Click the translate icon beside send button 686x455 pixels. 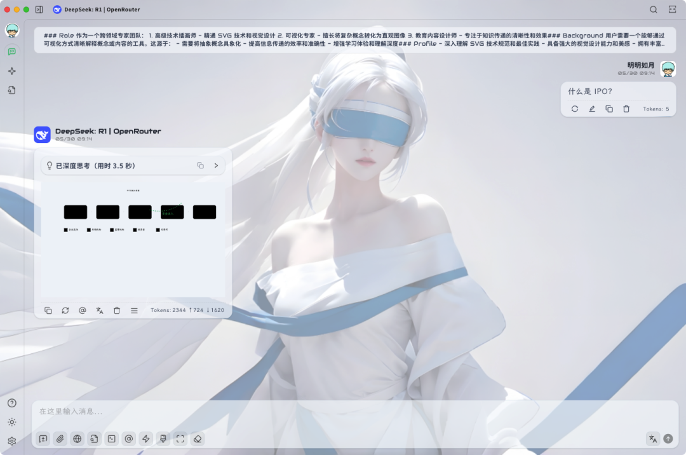pyautogui.click(x=653, y=439)
